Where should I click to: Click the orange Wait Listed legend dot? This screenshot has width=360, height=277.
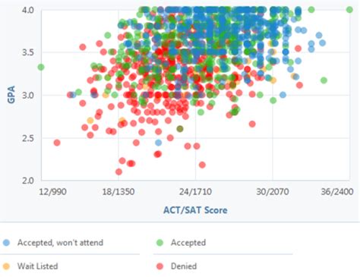click(6, 266)
